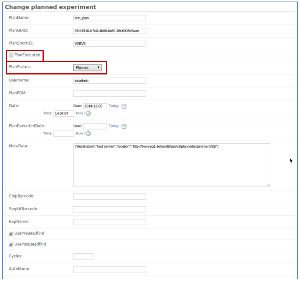Click the ChipBarcode input field
The width and height of the screenshot is (300, 281).
[x=110, y=197]
